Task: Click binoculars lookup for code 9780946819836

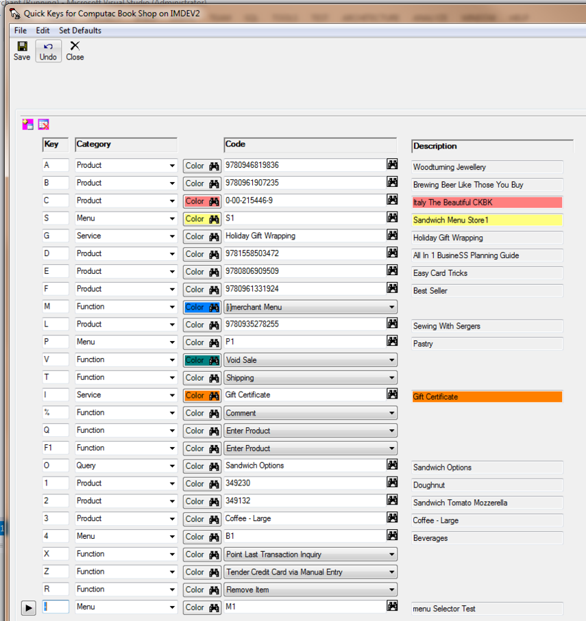Action: pos(392,164)
